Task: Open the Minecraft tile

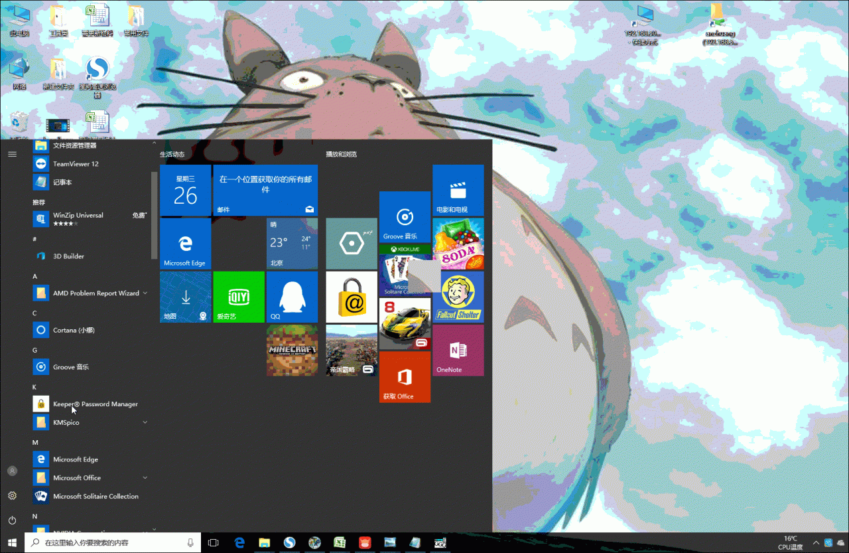Action: [292, 350]
